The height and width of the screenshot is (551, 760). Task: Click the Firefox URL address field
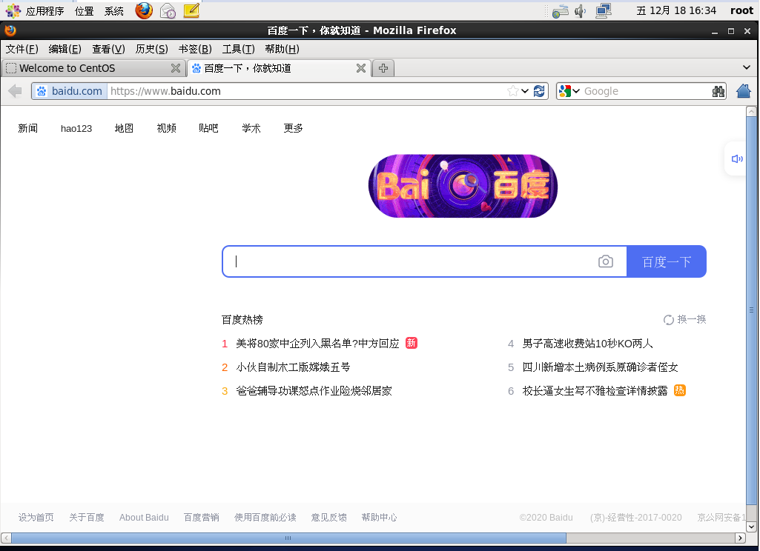[x=307, y=91]
